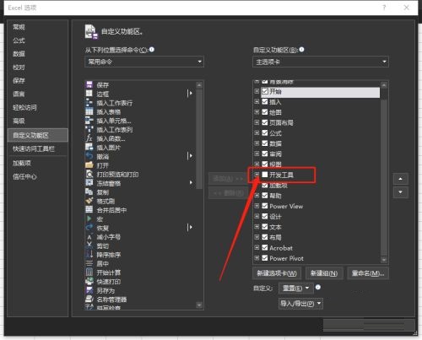Check the 开发工具 checkbox
Viewport: 422px width, 340px height.
tap(265, 175)
